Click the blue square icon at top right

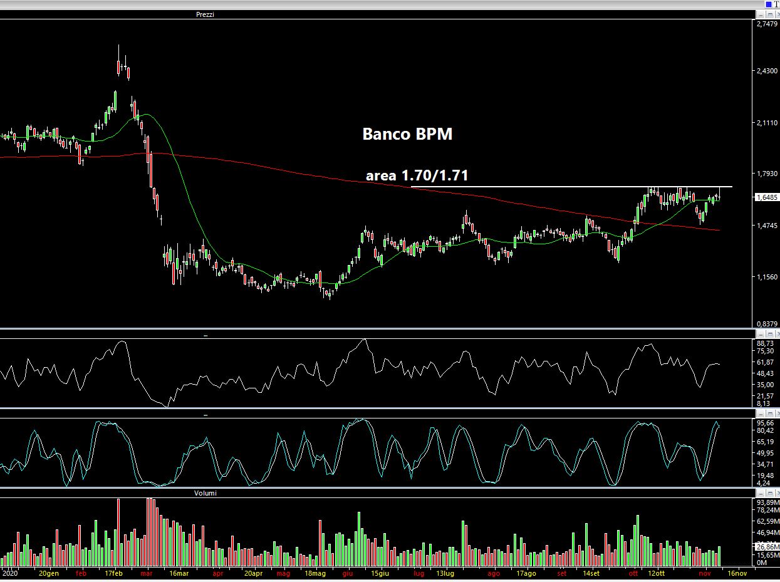coord(769,4)
